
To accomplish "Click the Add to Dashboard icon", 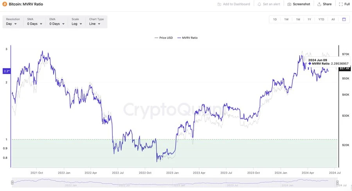I will click(x=219, y=4).
